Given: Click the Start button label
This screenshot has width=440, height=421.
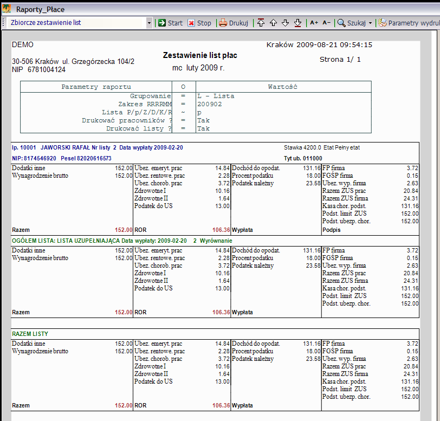Looking at the screenshot, I should pyautogui.click(x=175, y=23).
